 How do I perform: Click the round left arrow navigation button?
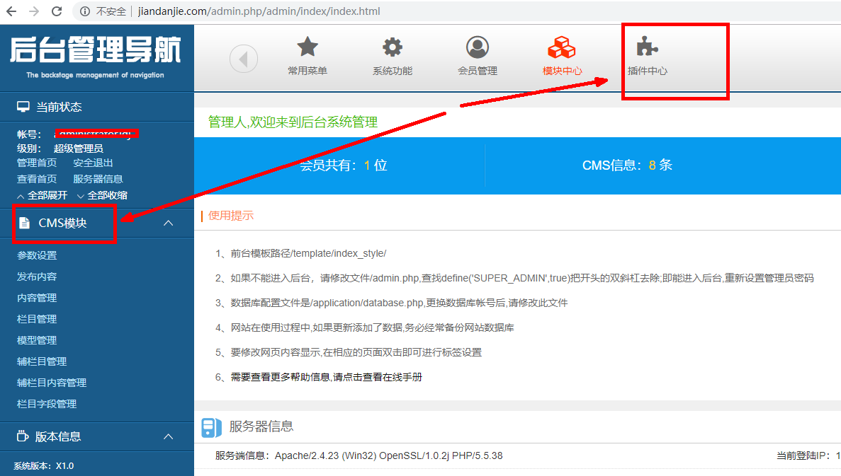point(244,59)
